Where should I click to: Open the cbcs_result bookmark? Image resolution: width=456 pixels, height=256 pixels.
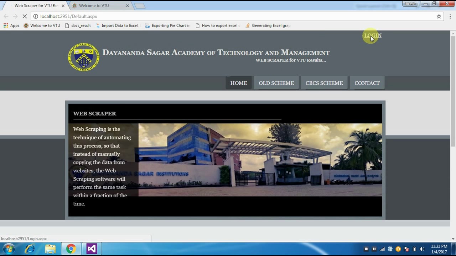tap(78, 26)
